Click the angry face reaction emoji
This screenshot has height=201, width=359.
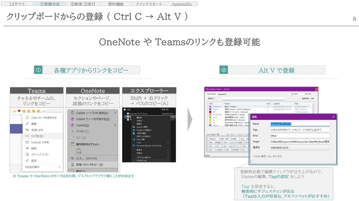(x=38, y=111)
